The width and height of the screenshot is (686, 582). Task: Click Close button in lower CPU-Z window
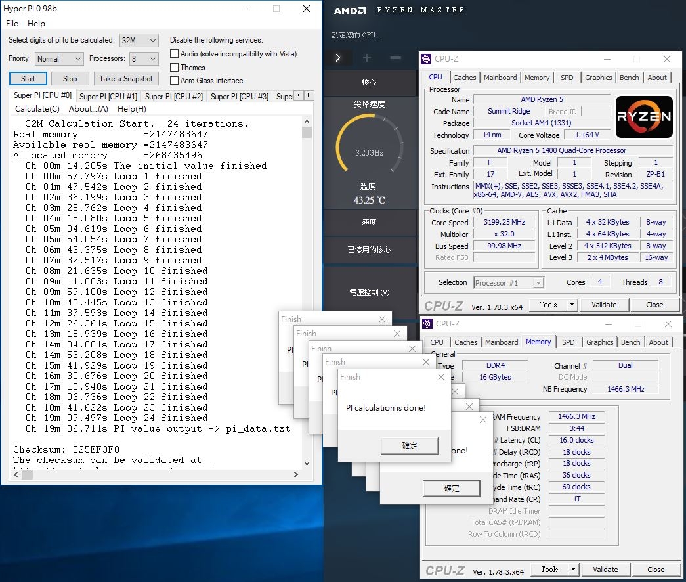656,570
